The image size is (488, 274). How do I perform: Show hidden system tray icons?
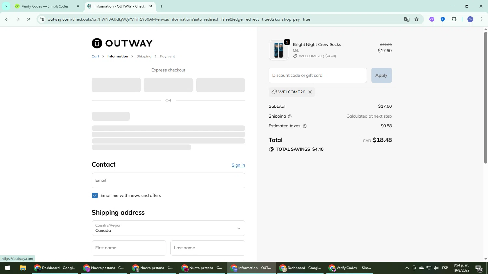pos(406,268)
